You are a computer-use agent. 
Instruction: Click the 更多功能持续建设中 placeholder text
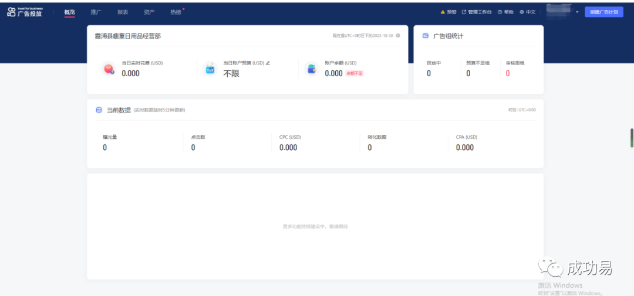click(315, 227)
